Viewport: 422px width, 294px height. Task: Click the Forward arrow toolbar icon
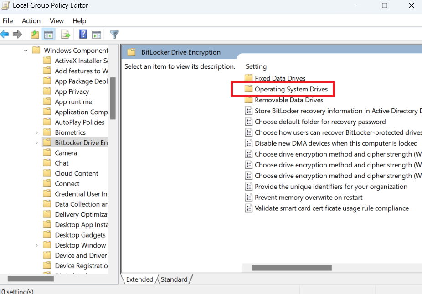(x=17, y=35)
